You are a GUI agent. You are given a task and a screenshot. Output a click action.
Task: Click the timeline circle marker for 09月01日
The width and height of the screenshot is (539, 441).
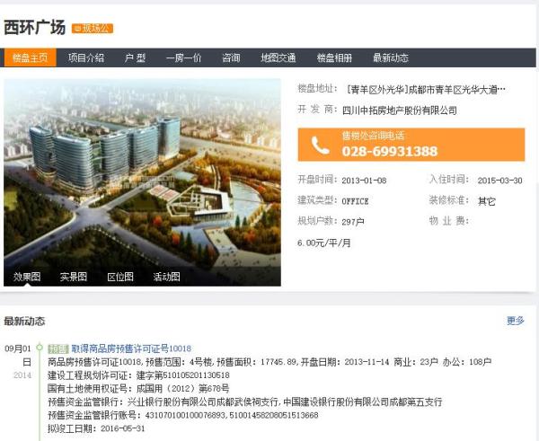click(x=40, y=348)
